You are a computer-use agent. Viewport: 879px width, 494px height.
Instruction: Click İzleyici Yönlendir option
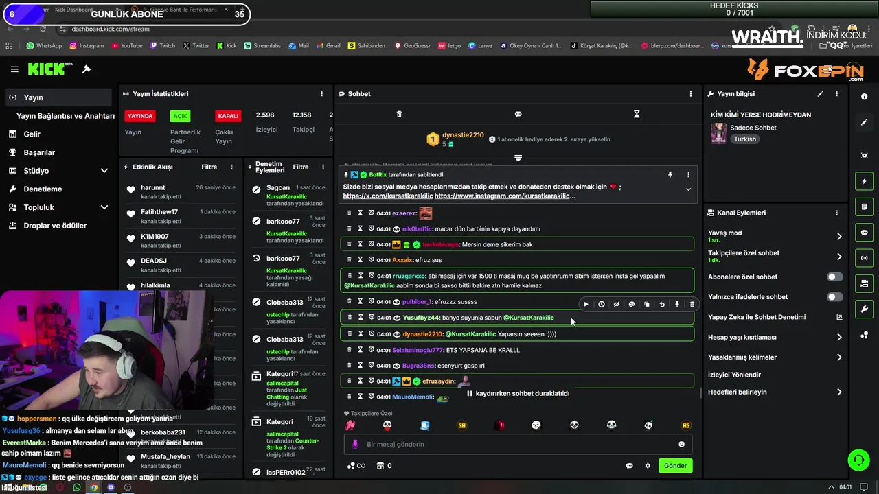tap(734, 375)
